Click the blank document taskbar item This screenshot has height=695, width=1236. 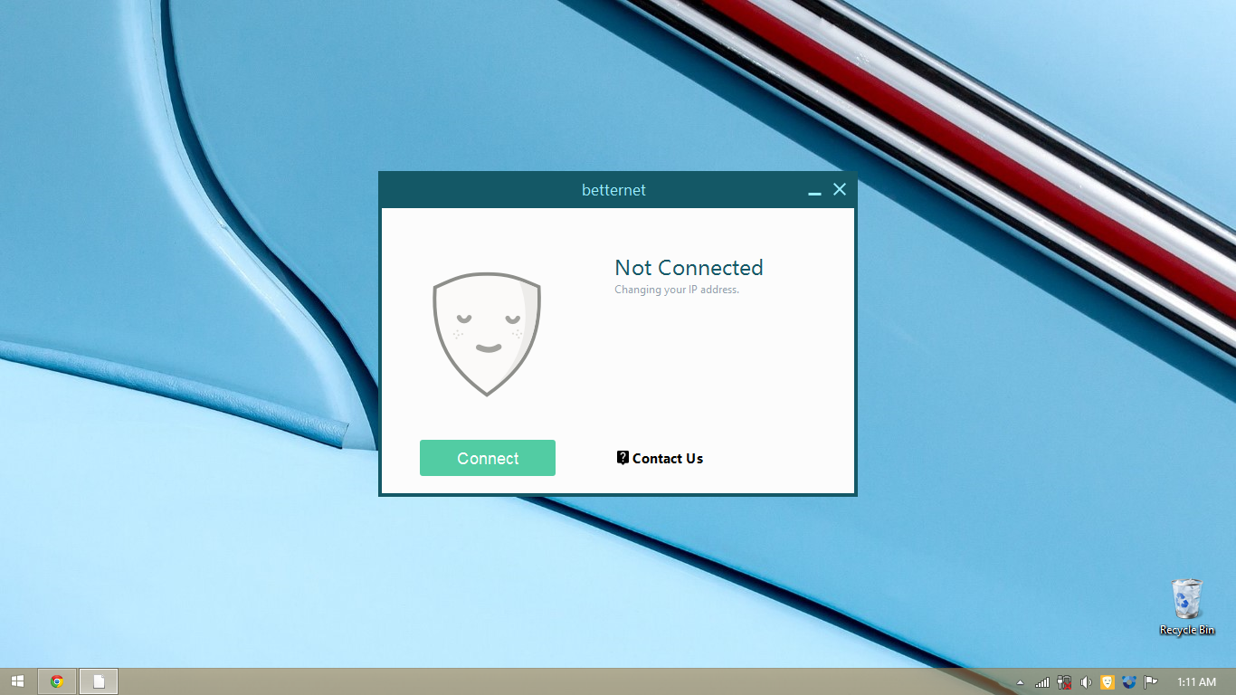point(99,681)
